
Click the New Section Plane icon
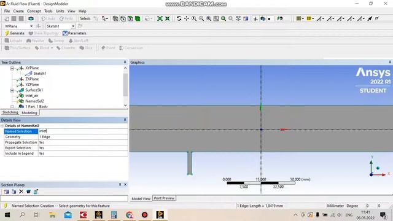pyautogui.click(x=7, y=192)
